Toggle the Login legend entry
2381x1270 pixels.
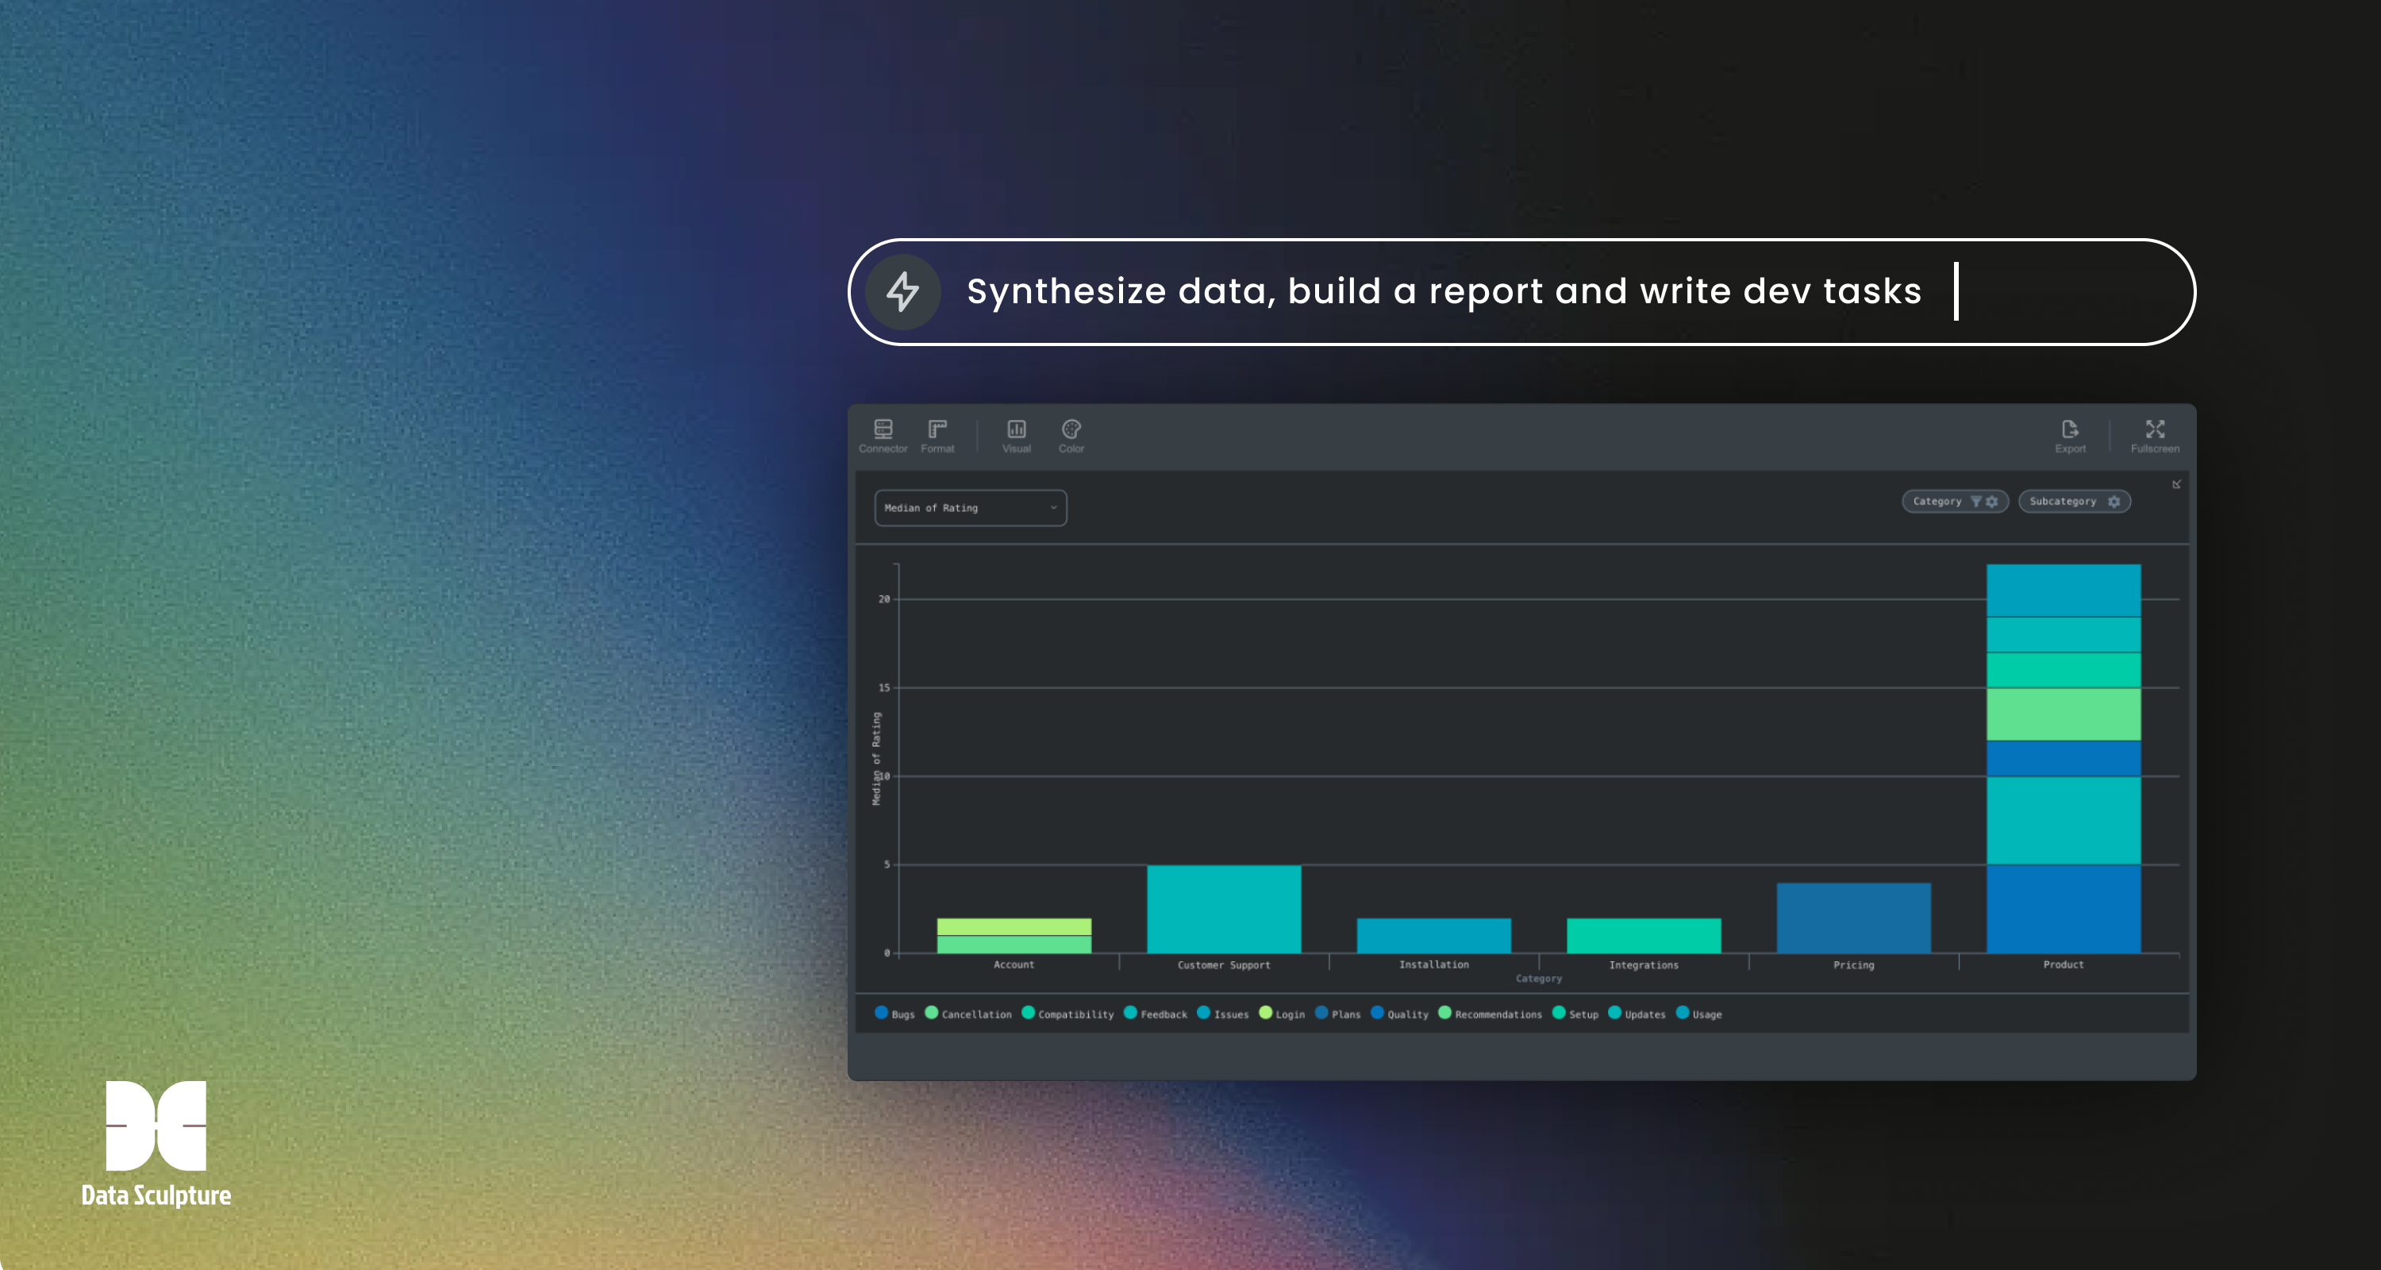click(1282, 1014)
